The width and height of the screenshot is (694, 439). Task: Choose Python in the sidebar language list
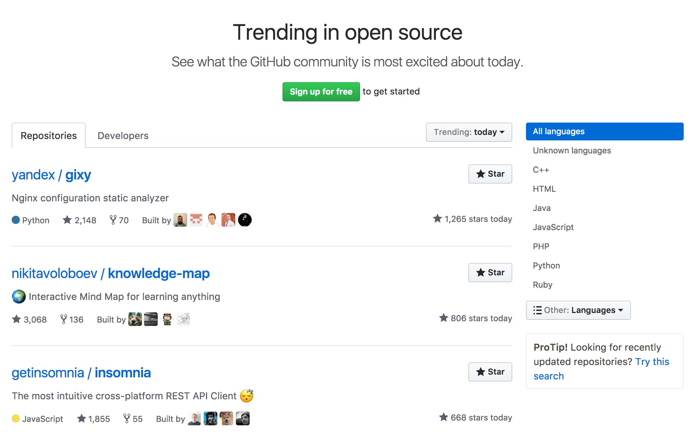click(x=546, y=266)
